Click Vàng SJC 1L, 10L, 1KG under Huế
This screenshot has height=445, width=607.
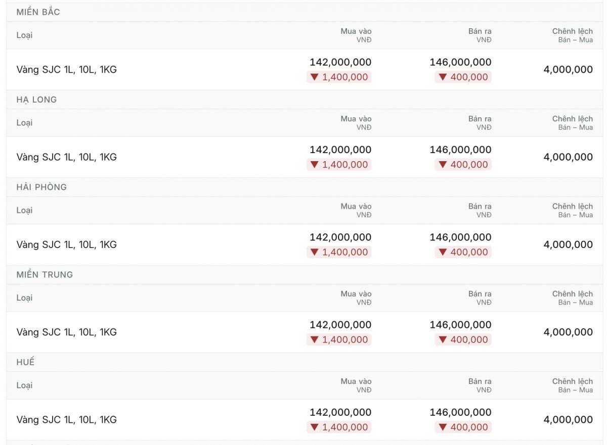point(66,420)
